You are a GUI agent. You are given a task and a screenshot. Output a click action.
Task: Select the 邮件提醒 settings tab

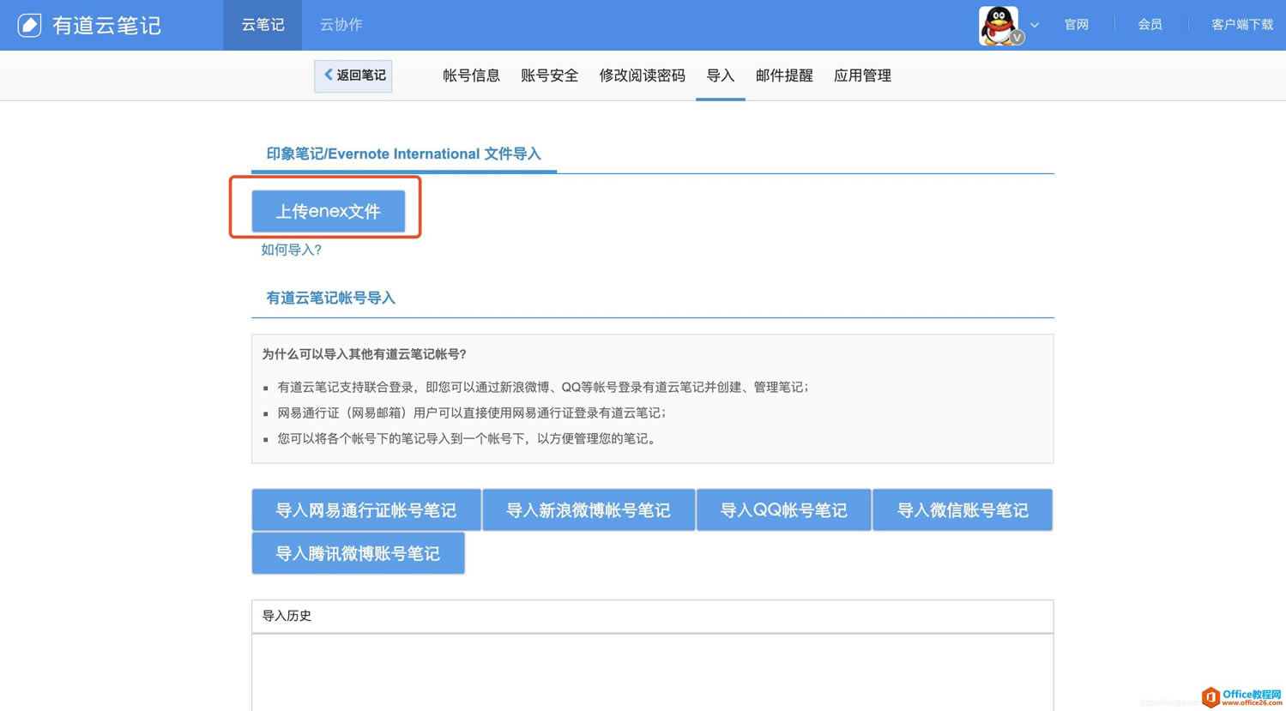pyautogui.click(x=784, y=75)
